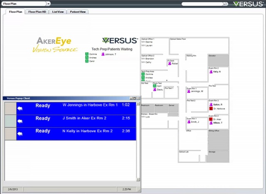Select Robert's patient icon at Ft Desk

tap(170, 63)
